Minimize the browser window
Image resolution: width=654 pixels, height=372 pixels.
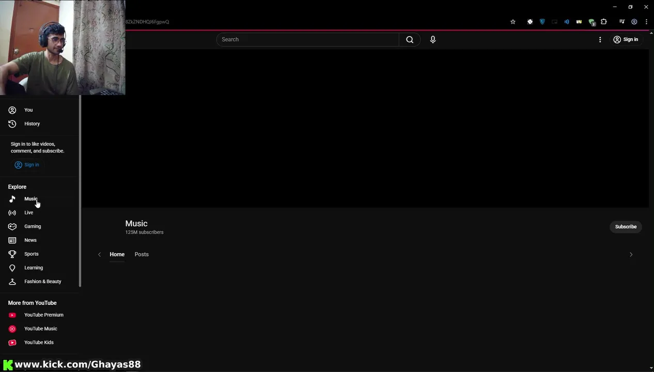pos(614,7)
